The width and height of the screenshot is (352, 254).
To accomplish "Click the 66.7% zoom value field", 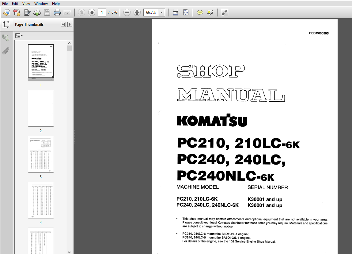I will pos(151,12).
